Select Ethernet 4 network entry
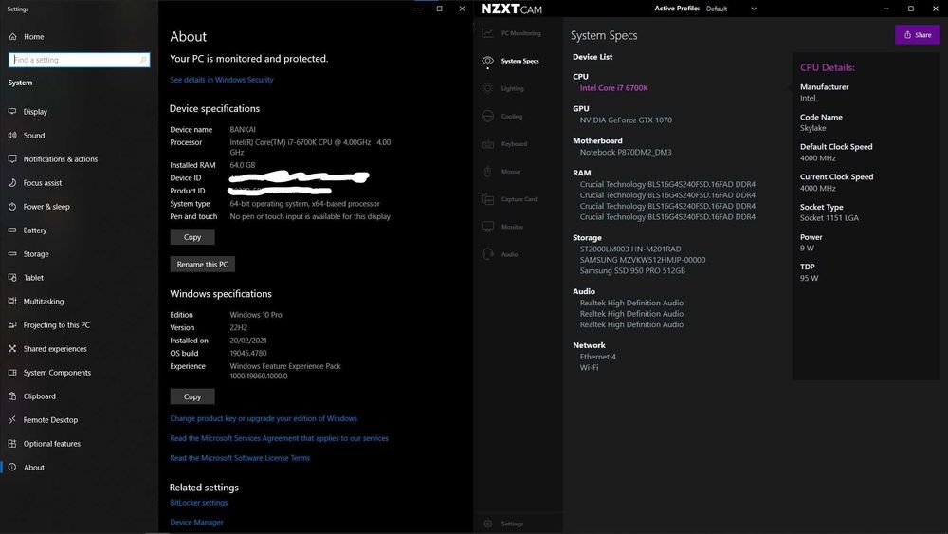Screen dimensions: 948x534 [598, 357]
